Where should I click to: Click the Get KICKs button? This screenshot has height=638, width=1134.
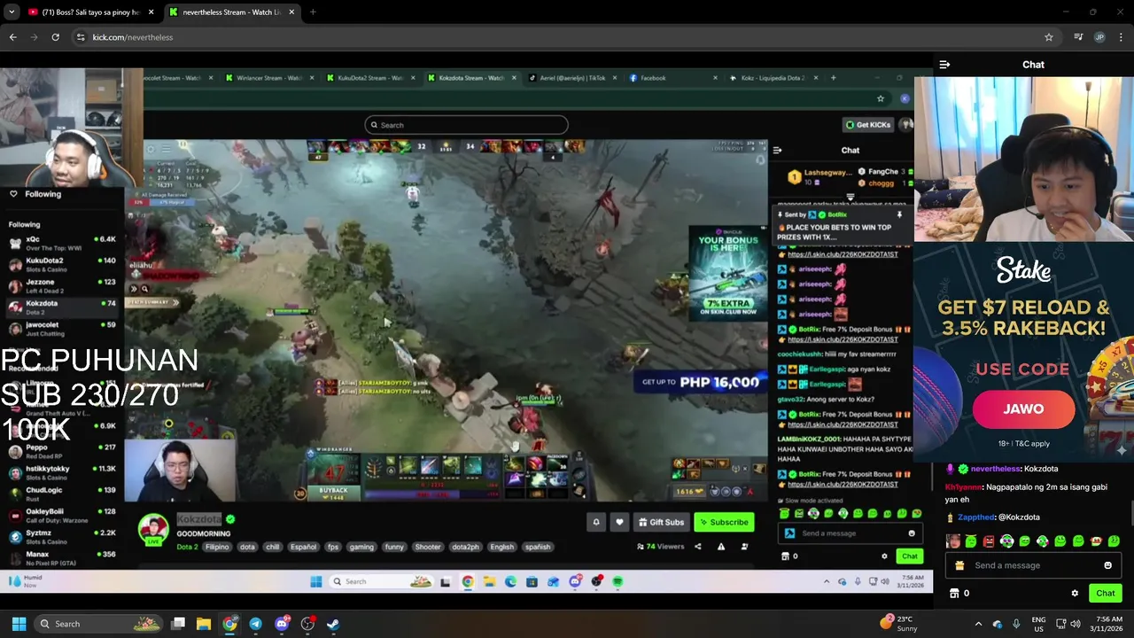[867, 125]
